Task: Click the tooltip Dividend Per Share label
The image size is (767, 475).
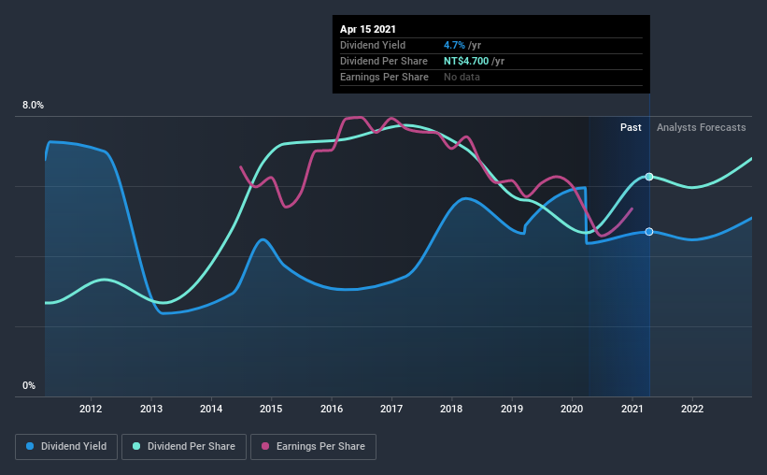Action: pos(384,61)
